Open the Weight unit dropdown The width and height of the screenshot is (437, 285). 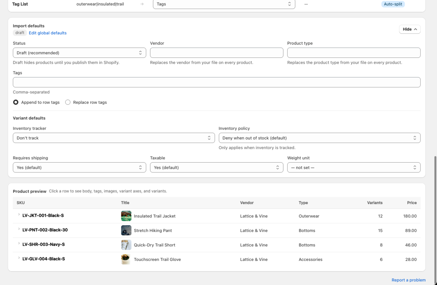pos(354,167)
